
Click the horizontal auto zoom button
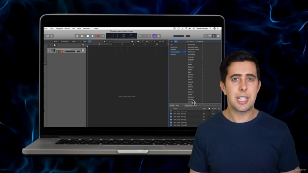click(147, 42)
